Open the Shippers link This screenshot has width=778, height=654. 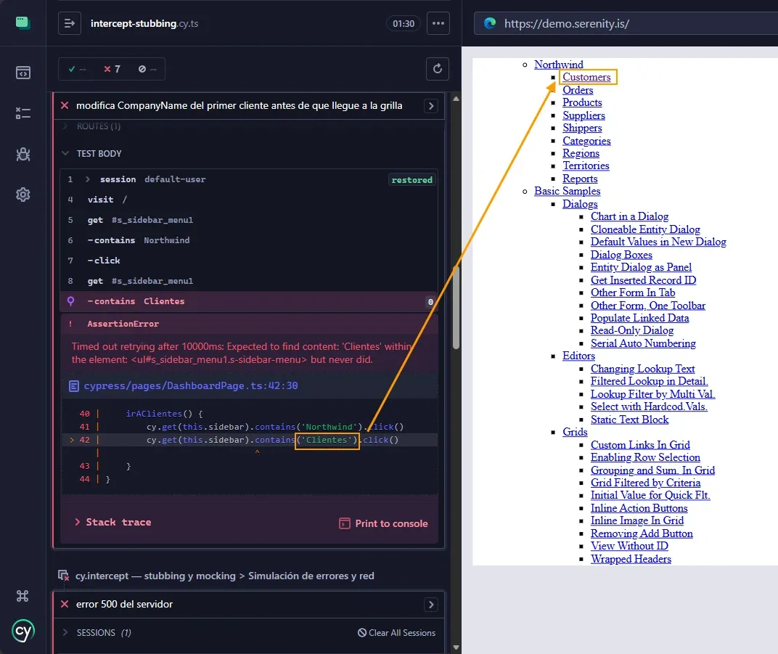(582, 128)
